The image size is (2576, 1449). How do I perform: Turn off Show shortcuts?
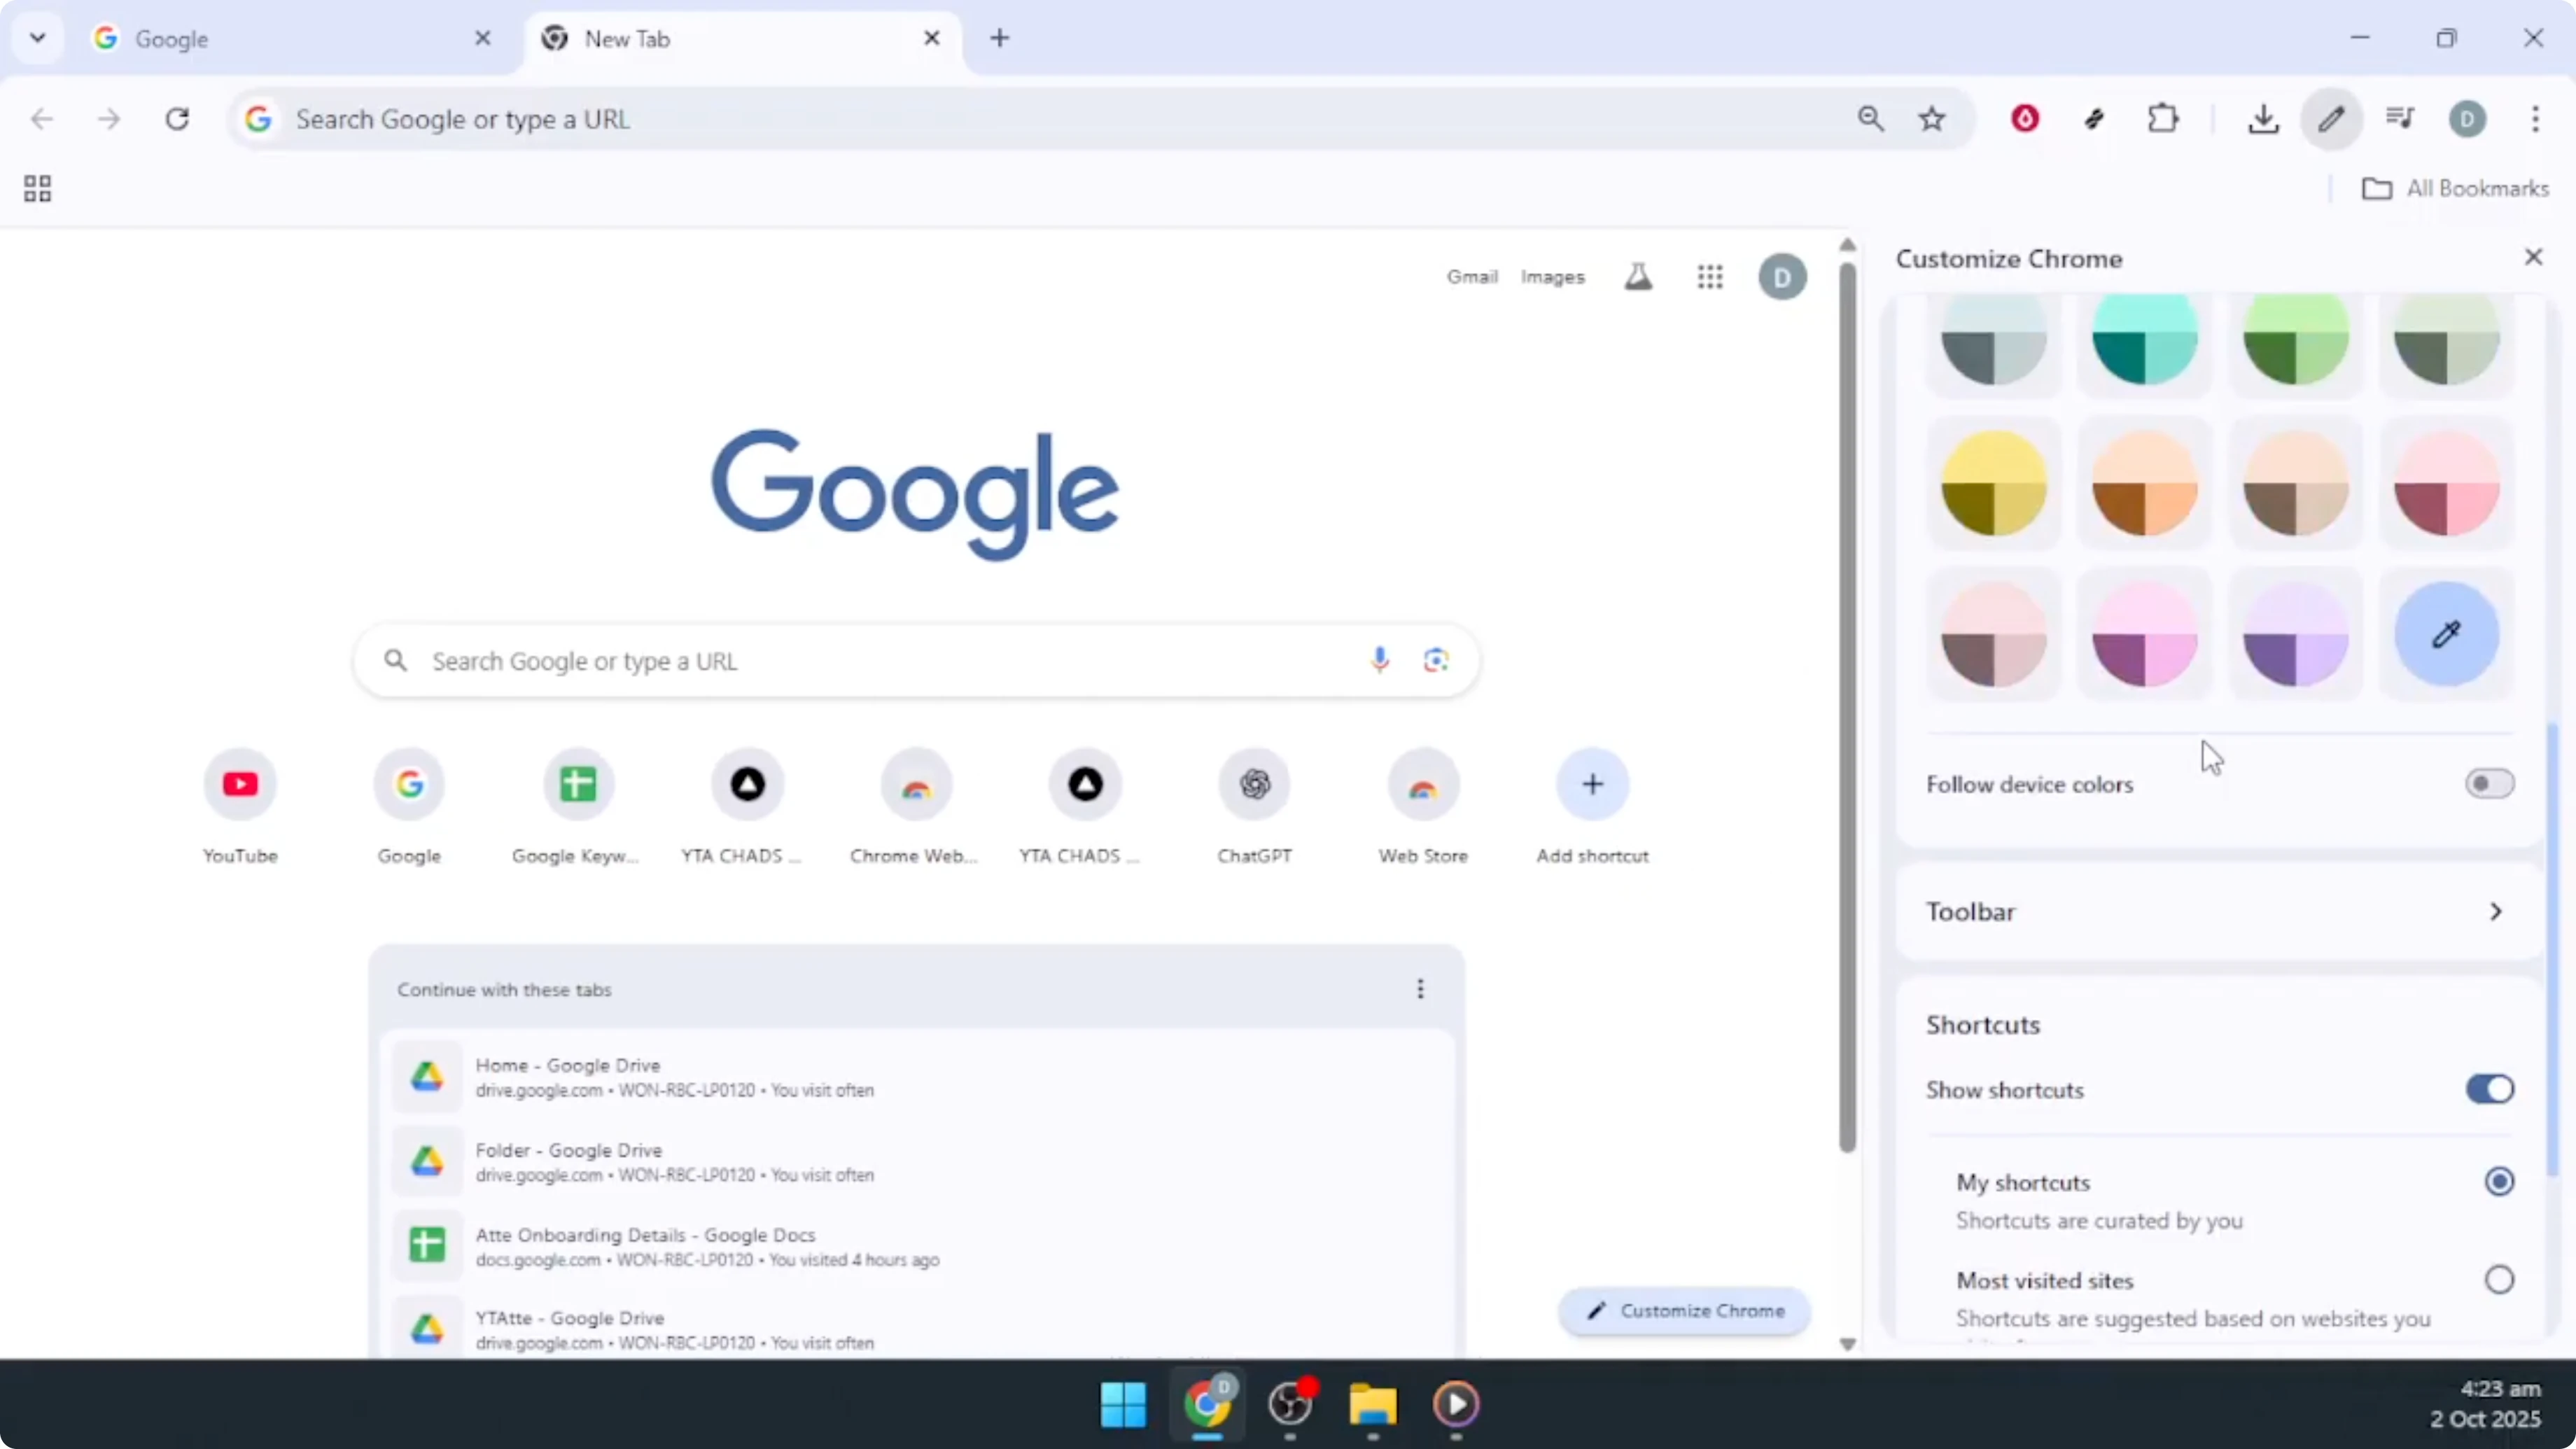[2489, 1089]
